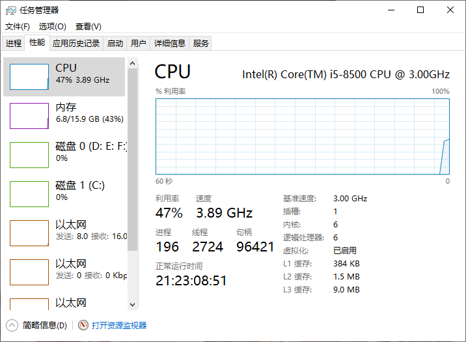Click sidebar scrollbar down arrow
The height and width of the screenshot is (342, 466).
tap(133, 304)
